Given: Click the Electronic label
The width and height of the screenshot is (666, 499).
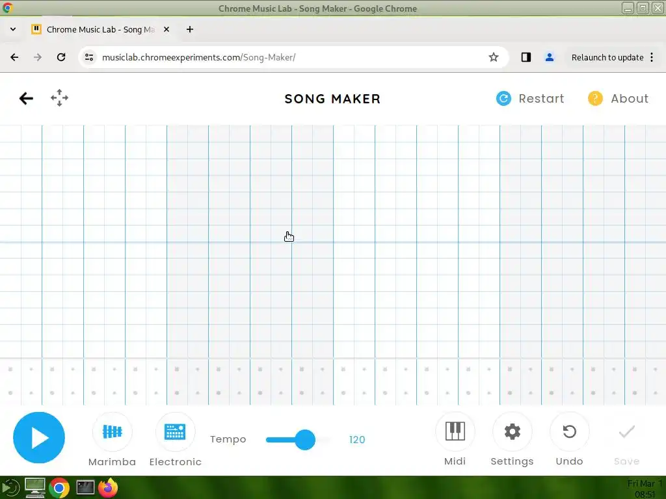Looking at the screenshot, I should click(176, 462).
